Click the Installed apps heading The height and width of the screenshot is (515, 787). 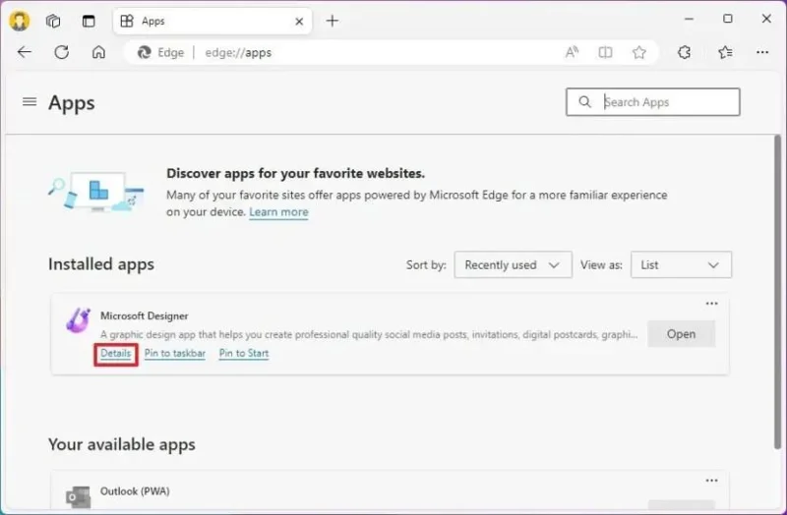[101, 264]
